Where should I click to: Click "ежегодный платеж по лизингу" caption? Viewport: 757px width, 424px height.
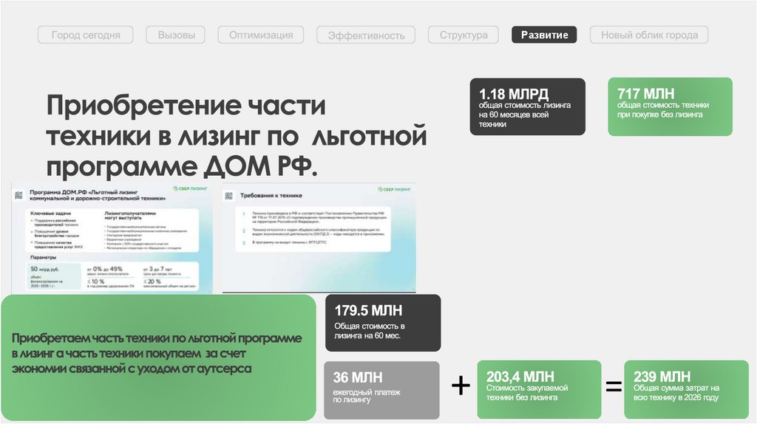point(367,396)
